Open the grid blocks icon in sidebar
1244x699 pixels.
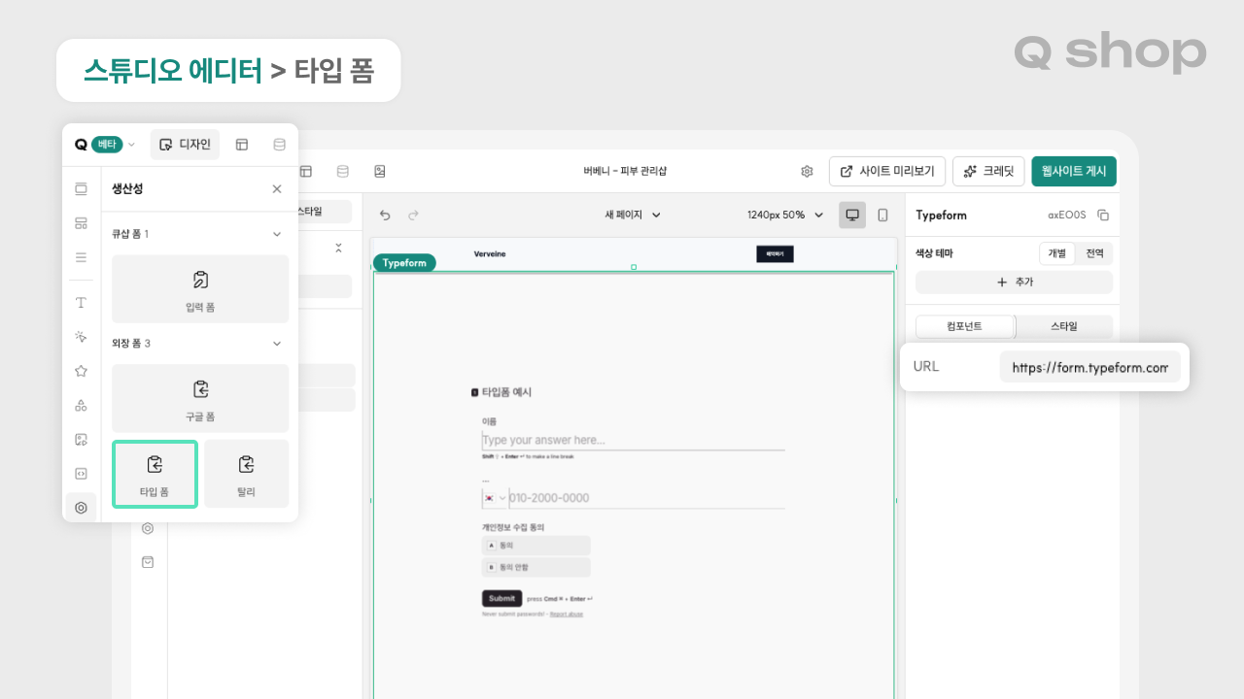[x=81, y=223]
